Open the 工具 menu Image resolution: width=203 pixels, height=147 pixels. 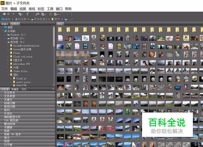[50, 9]
